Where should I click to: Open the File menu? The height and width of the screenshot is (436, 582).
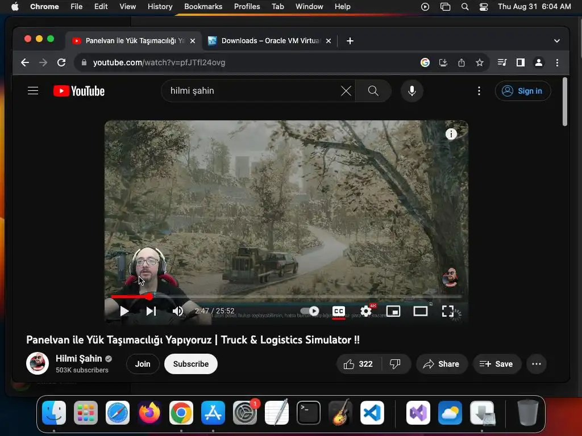click(x=77, y=7)
